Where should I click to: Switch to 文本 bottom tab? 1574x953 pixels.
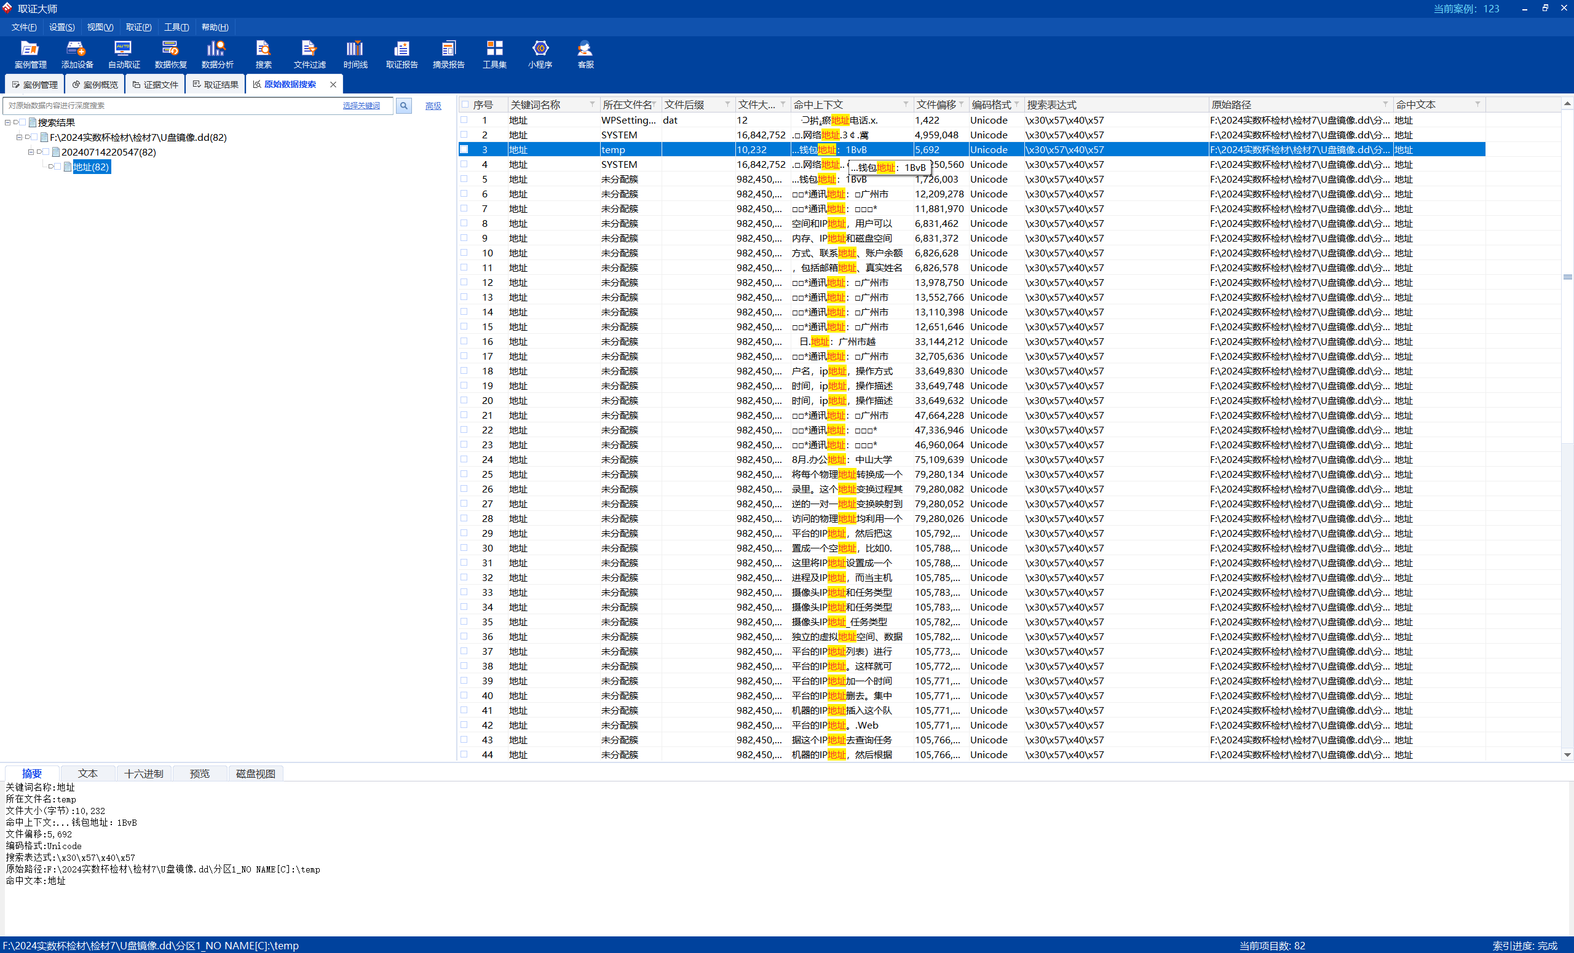point(87,773)
